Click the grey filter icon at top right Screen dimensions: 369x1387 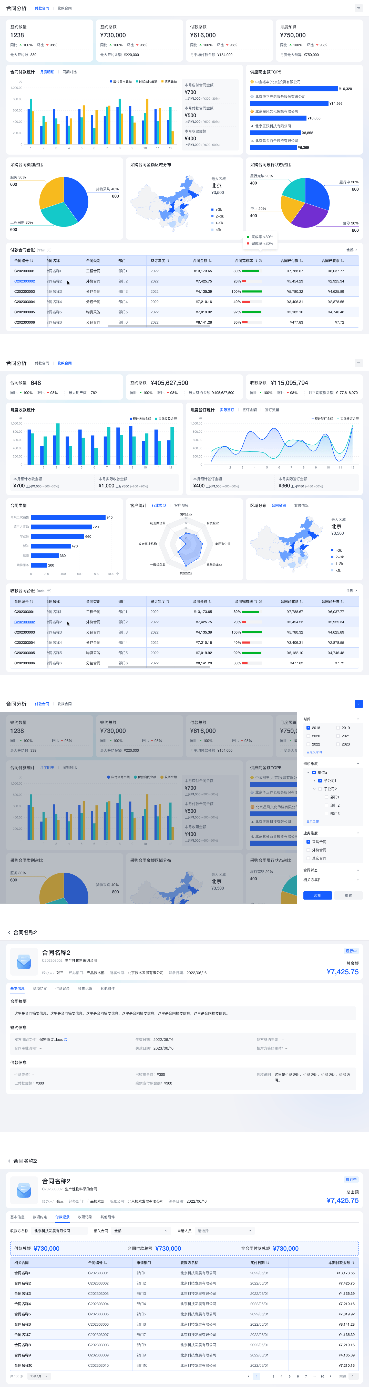tap(358, 8)
